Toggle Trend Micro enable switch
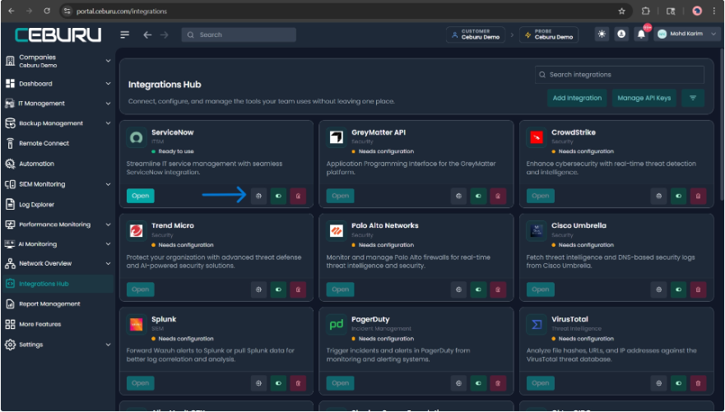Viewport: 725px width, 412px height. tap(278, 289)
